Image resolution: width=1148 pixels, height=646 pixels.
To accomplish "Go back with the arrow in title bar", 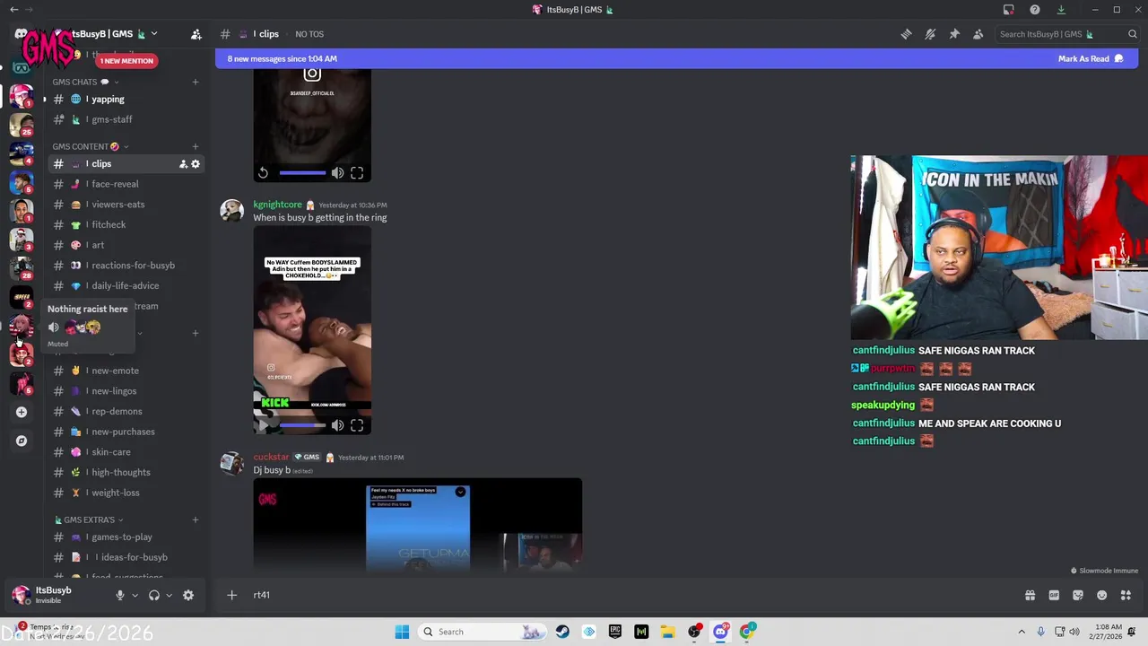I will tap(13, 10).
